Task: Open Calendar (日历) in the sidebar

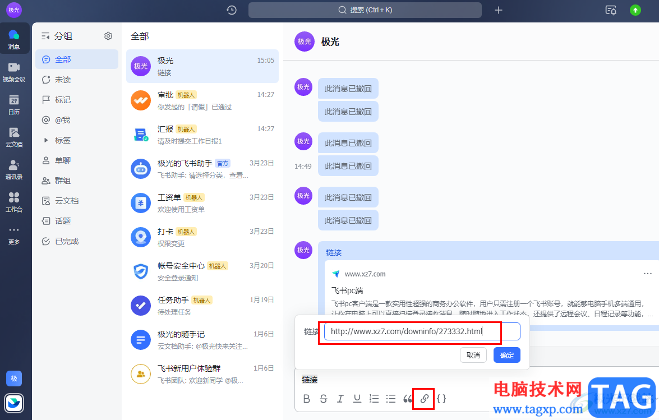Action: click(x=14, y=105)
